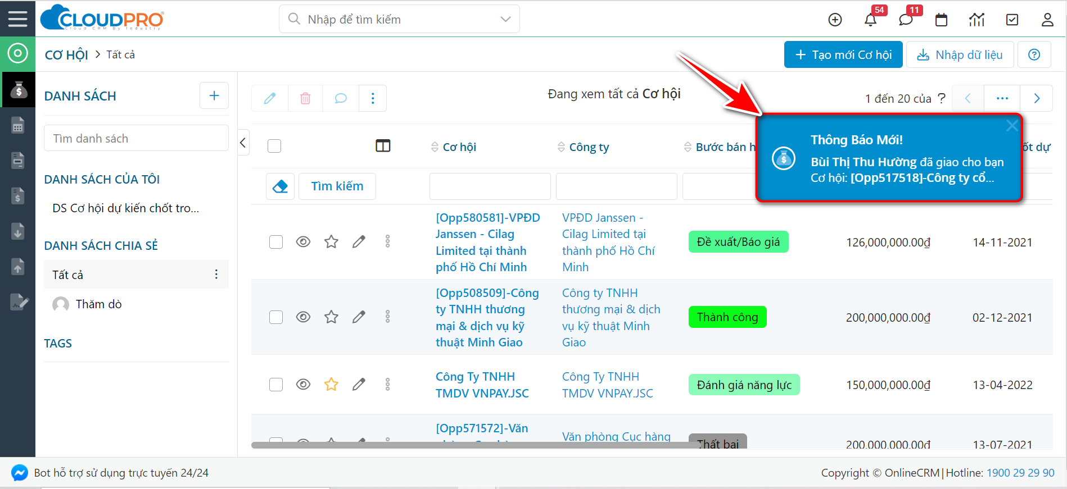Click Nhập dữ liệu import button
This screenshot has height=489, width=1067.
click(960, 54)
